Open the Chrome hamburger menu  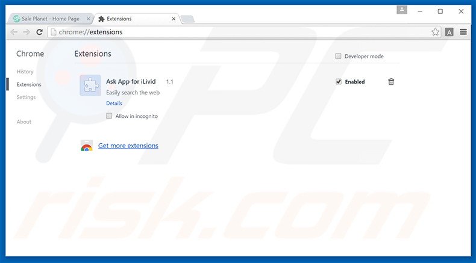(463, 32)
